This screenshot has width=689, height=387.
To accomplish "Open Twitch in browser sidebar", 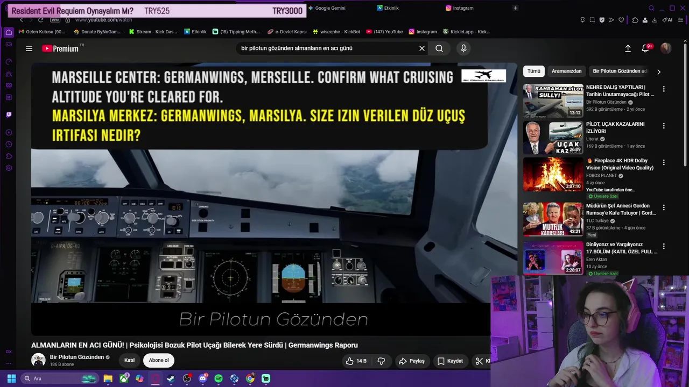I will click(x=9, y=114).
